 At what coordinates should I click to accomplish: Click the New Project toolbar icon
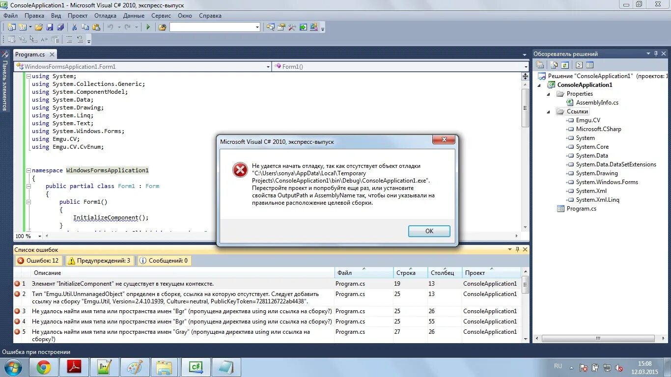[11, 27]
